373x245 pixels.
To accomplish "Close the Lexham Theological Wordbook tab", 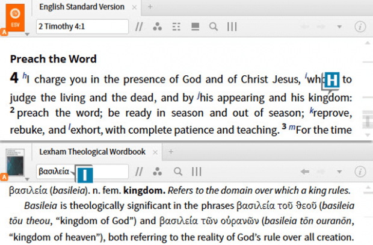I will point(155,152).
